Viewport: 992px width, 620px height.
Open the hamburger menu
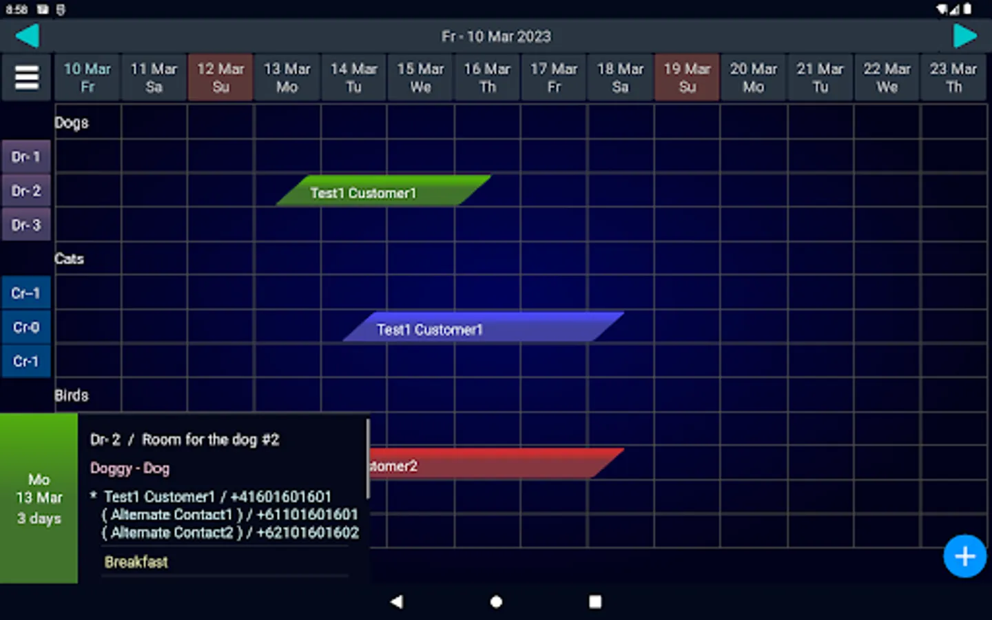click(27, 78)
